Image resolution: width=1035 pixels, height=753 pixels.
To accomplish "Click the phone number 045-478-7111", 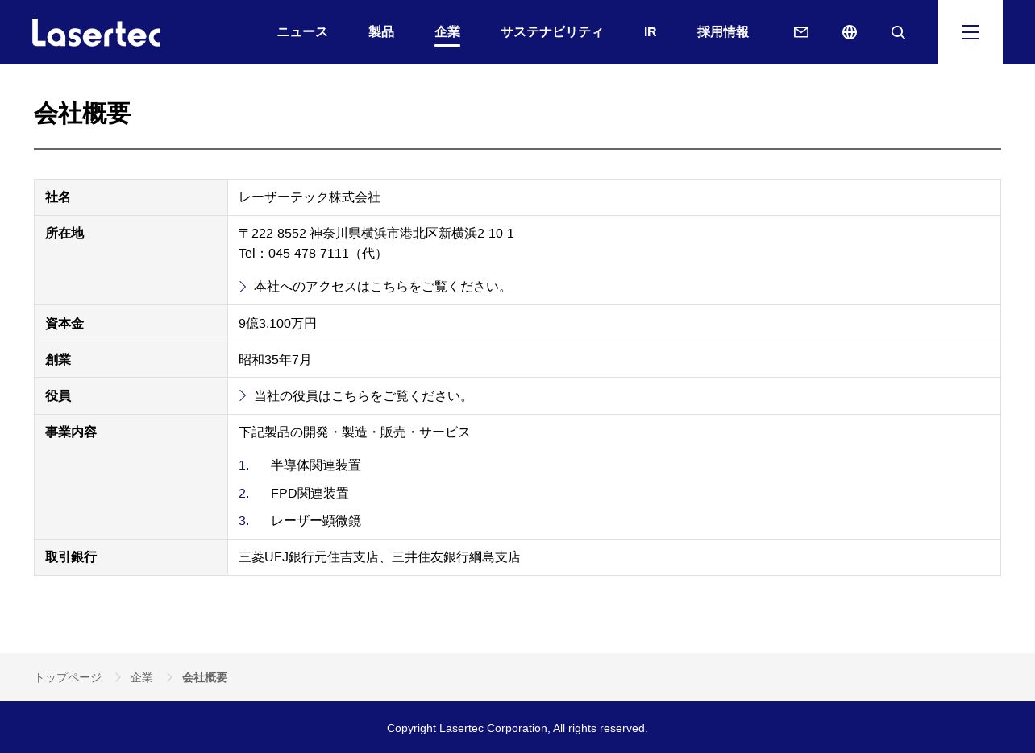I will [309, 254].
